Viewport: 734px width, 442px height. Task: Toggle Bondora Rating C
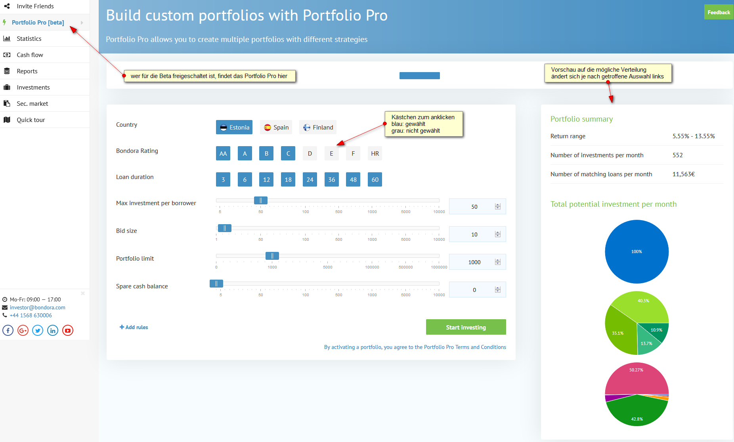[288, 153]
